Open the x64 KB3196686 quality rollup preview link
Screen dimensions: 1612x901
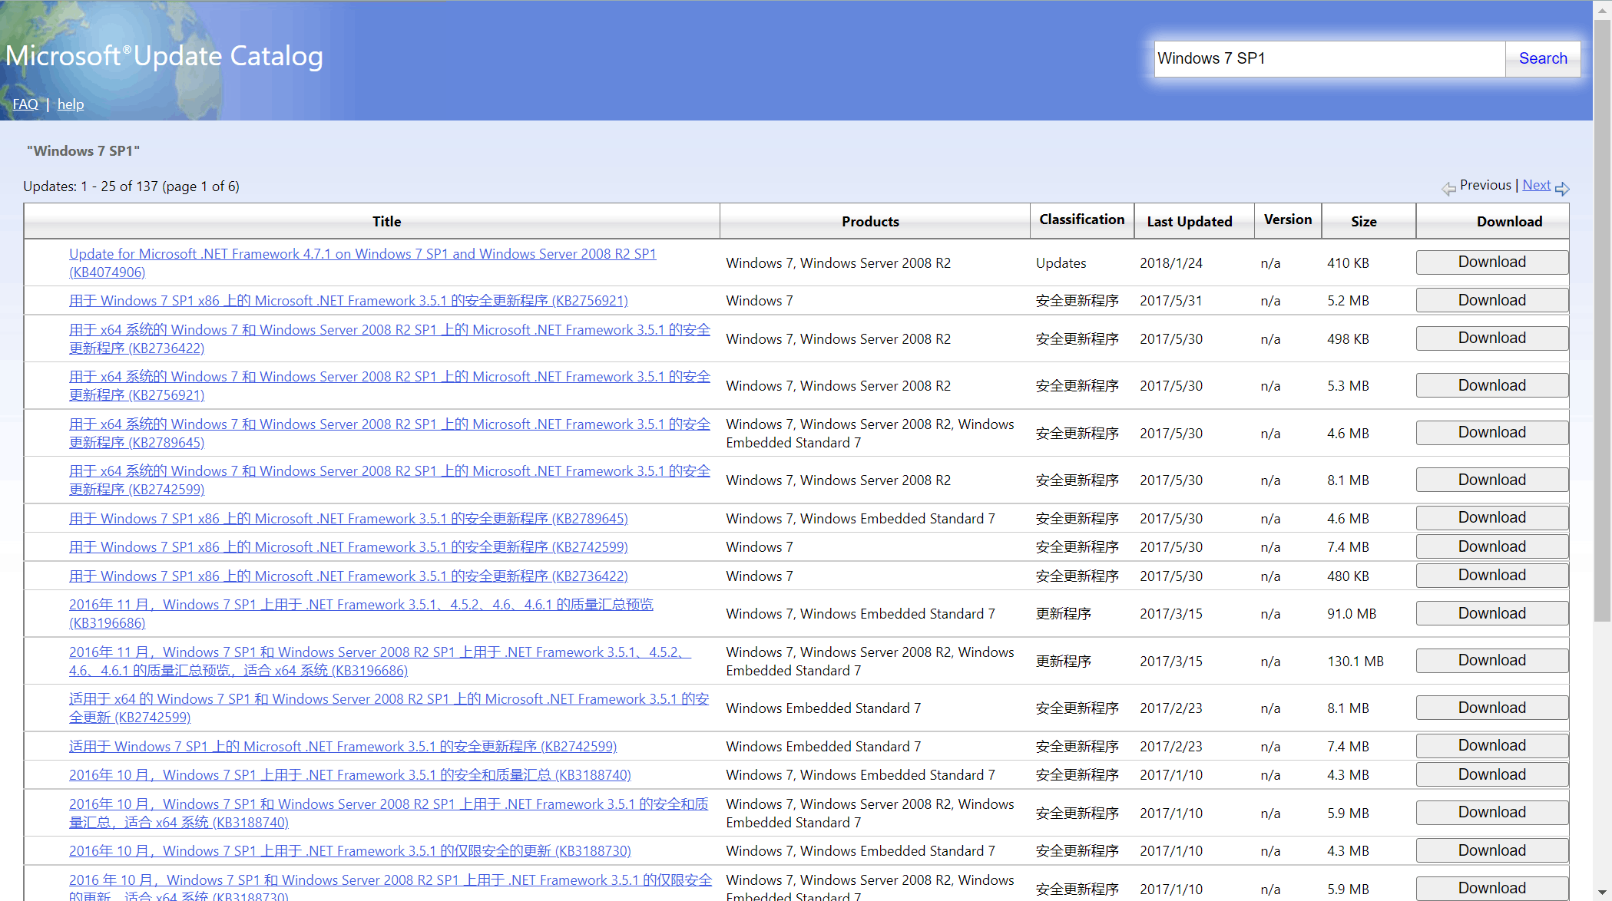[x=380, y=661]
